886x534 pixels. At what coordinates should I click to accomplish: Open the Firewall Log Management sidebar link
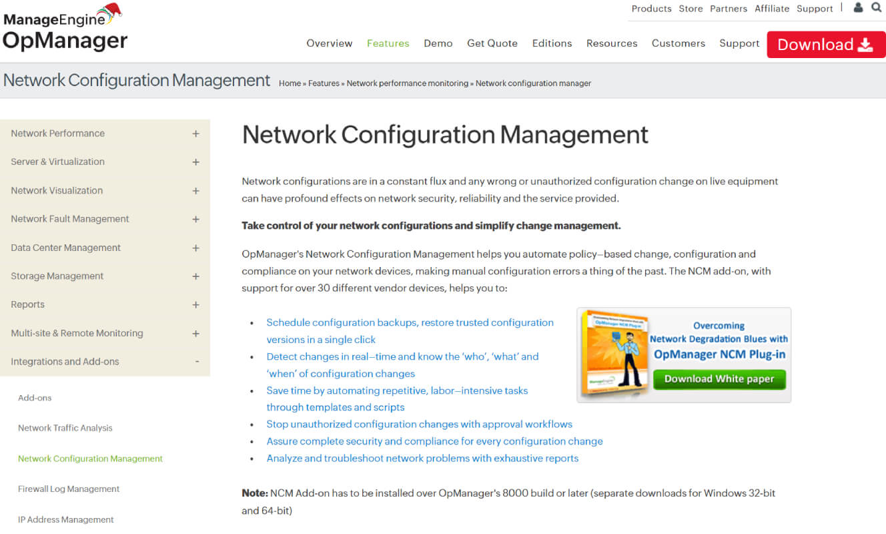click(69, 489)
